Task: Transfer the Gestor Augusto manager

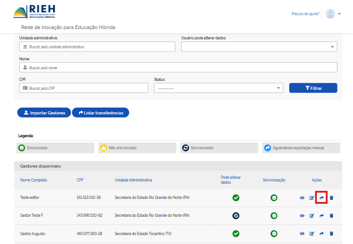Action: click(321, 233)
